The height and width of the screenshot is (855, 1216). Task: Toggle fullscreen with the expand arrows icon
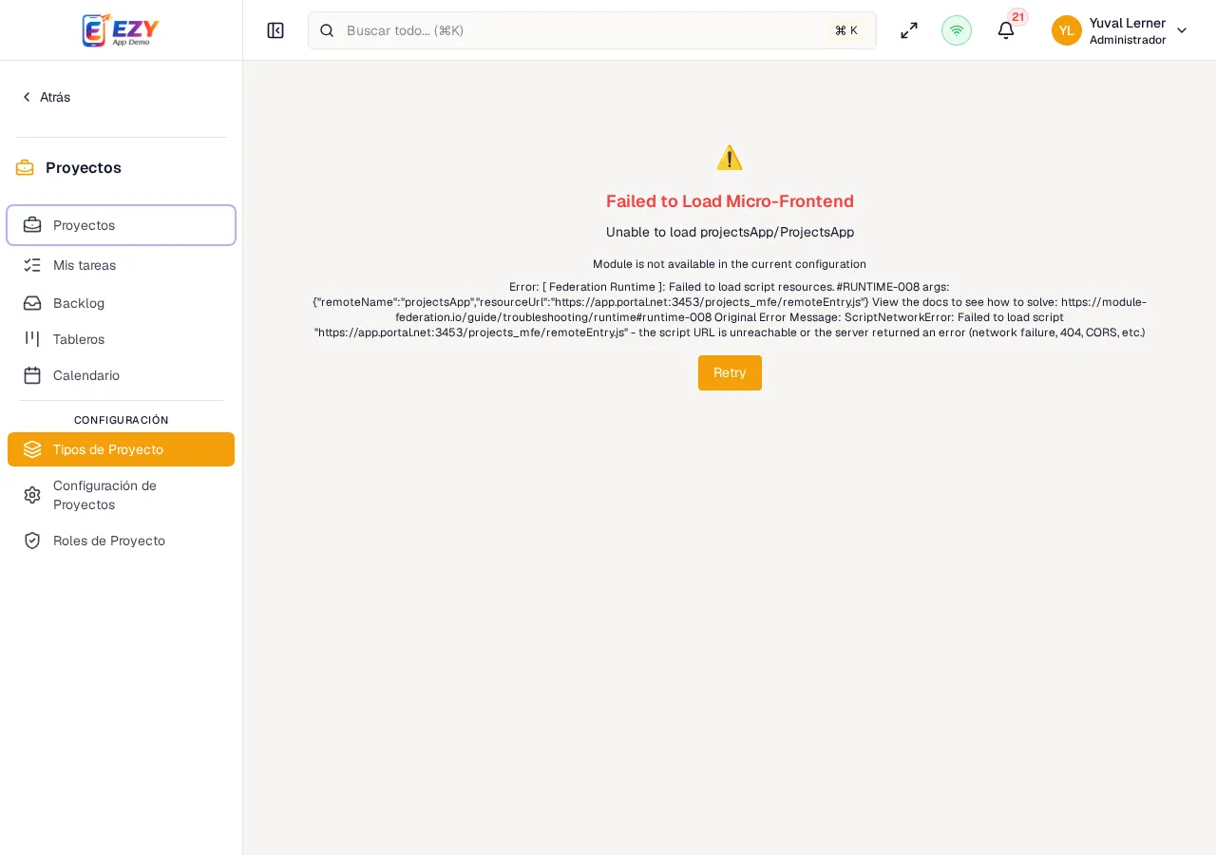click(x=909, y=30)
